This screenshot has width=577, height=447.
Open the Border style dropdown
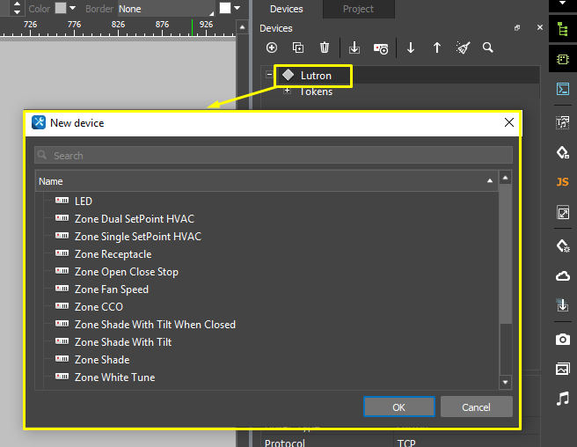click(165, 9)
